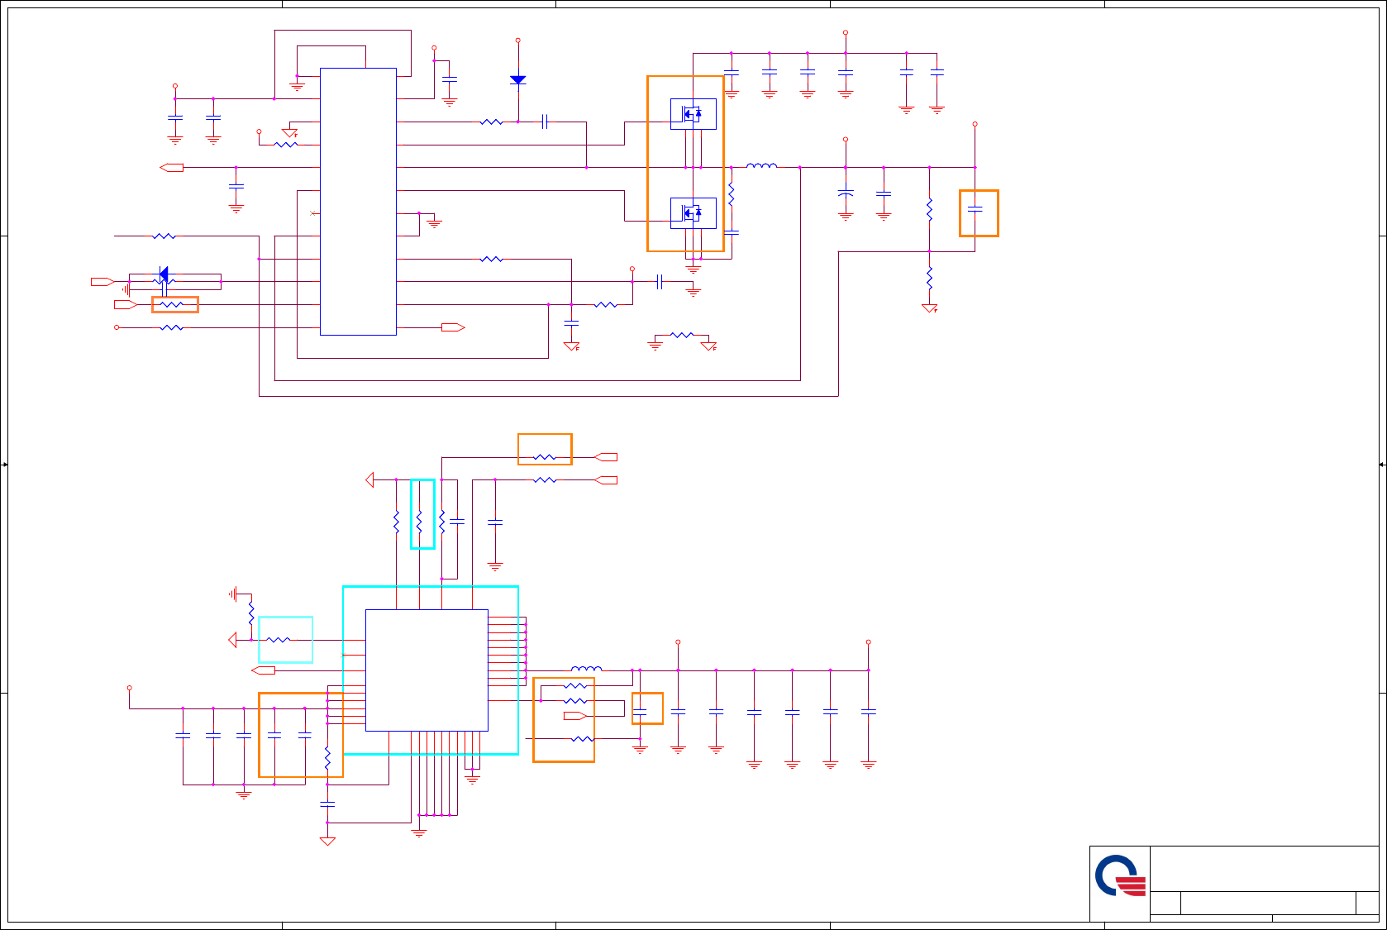Select the square IC body in lower circuit
The height and width of the screenshot is (930, 1387).
coord(427,670)
